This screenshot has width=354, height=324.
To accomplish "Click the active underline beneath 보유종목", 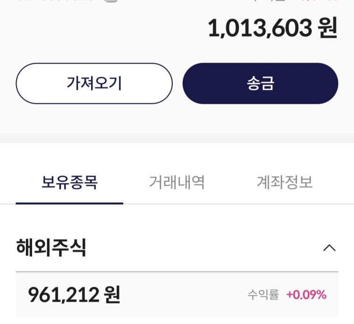I will click(69, 203).
